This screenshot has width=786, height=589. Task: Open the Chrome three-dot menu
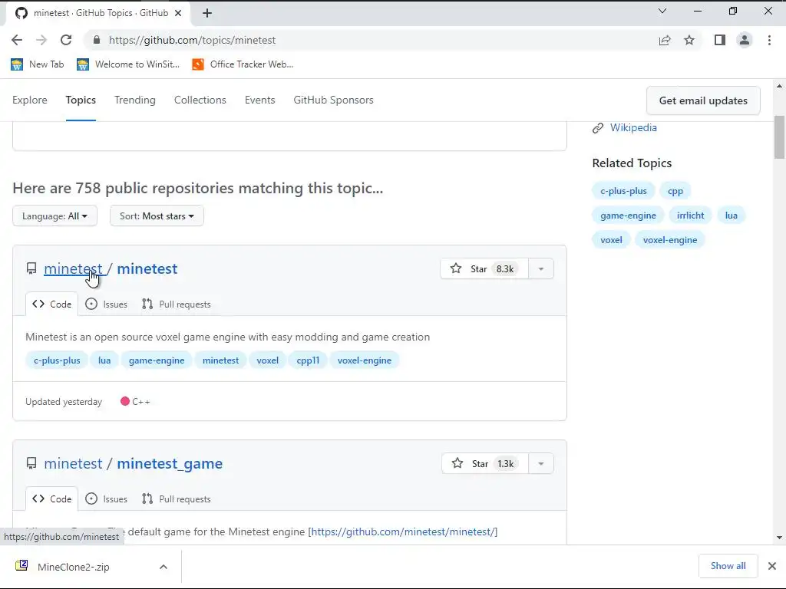click(x=769, y=40)
